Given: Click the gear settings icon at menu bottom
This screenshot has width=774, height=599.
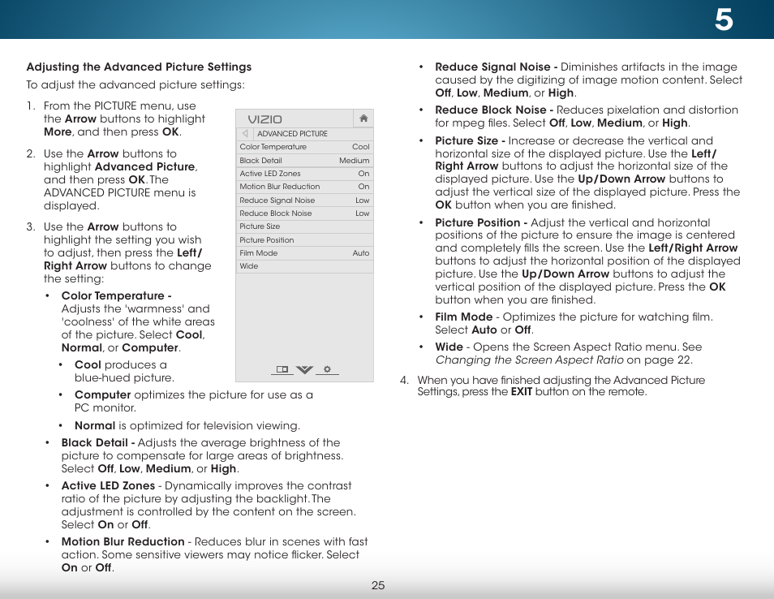Looking at the screenshot, I should coord(327,369).
